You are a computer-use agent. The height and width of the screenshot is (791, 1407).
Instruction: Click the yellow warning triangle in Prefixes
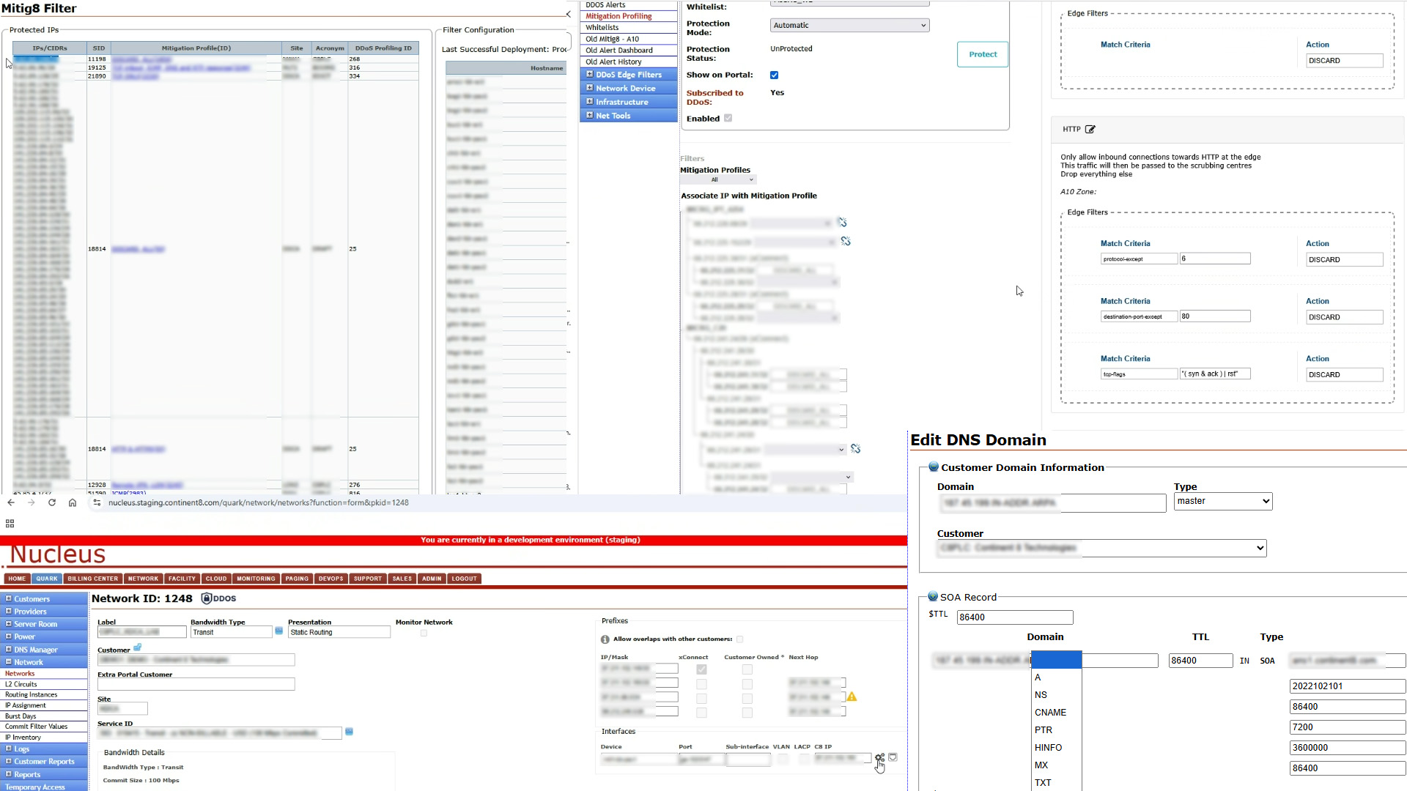click(852, 697)
